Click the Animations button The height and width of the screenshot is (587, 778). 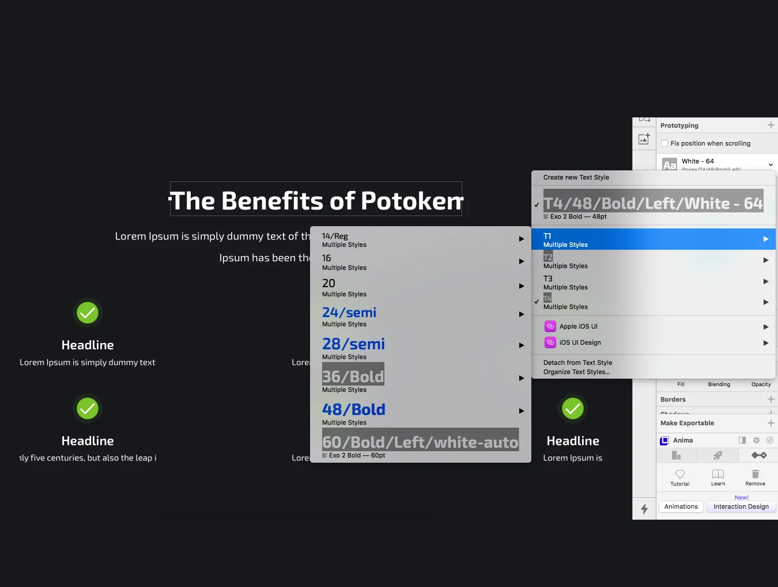click(x=681, y=506)
